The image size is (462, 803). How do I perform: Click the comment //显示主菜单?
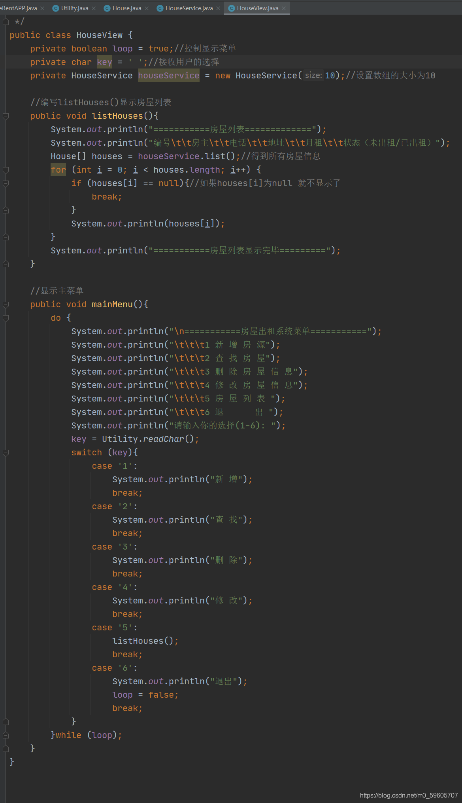(x=57, y=291)
